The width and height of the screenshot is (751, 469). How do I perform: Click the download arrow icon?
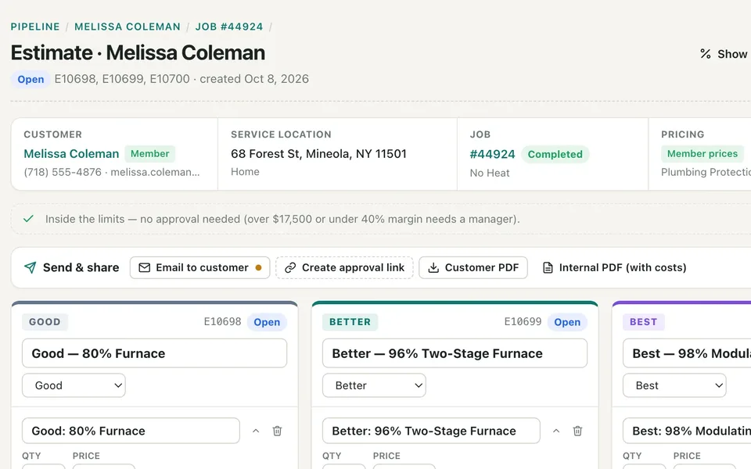coord(433,267)
